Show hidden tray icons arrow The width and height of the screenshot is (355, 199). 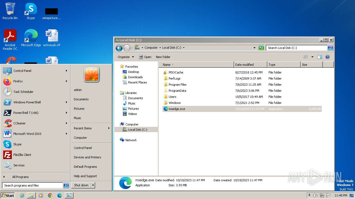pos(310,195)
